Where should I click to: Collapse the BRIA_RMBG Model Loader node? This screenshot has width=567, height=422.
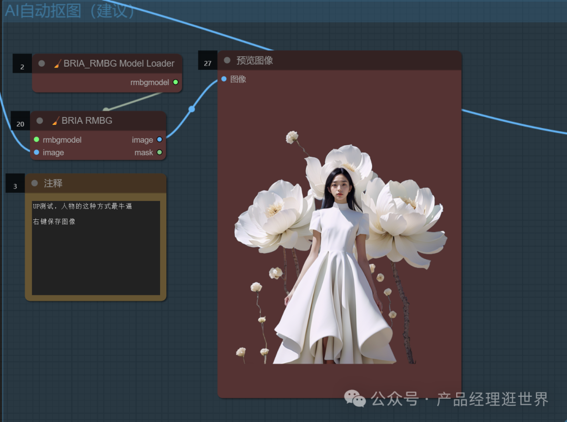[41, 63]
